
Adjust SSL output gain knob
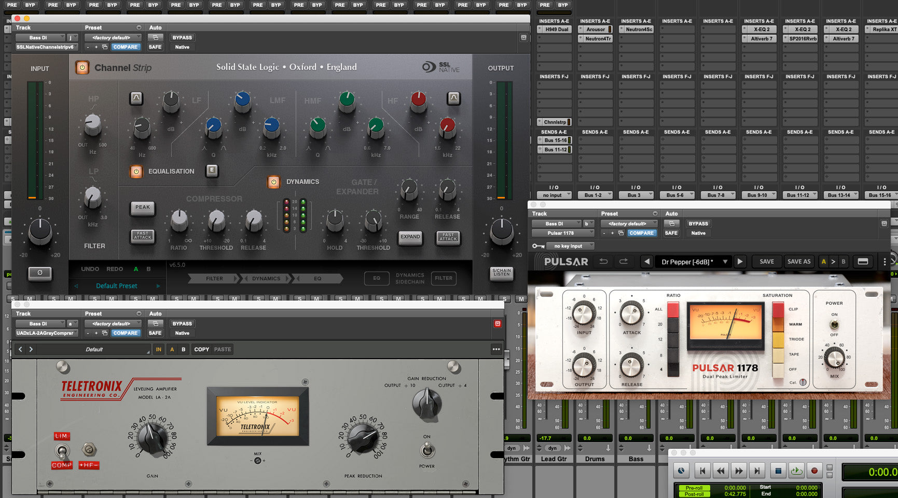(x=502, y=232)
